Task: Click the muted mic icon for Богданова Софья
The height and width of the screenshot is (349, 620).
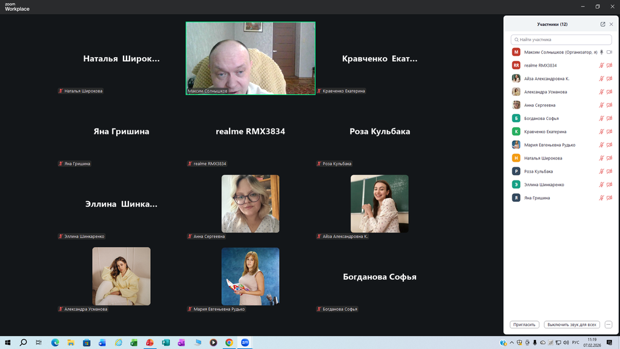Action: tap(602, 119)
